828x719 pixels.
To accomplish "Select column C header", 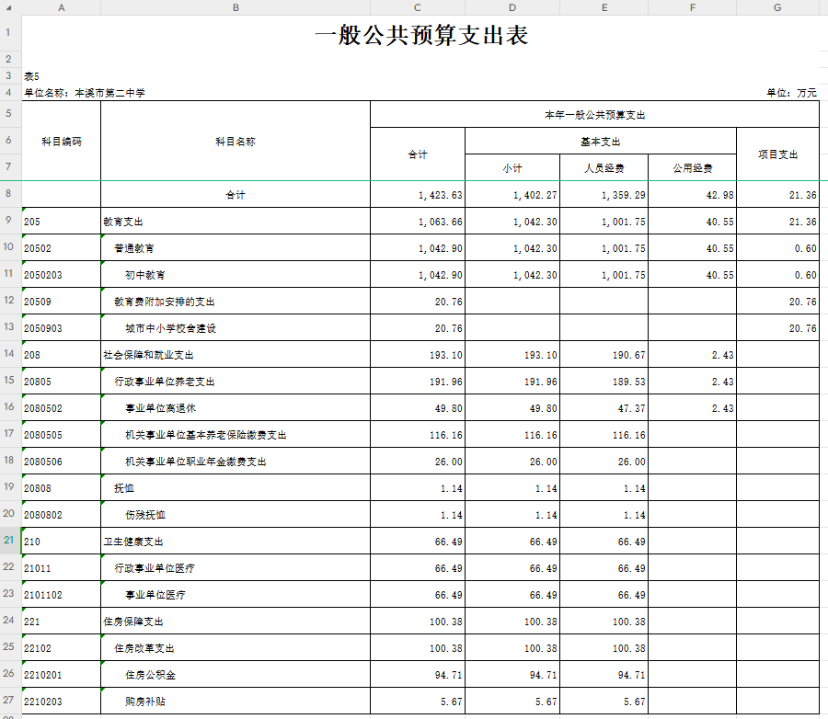I will [x=417, y=7].
